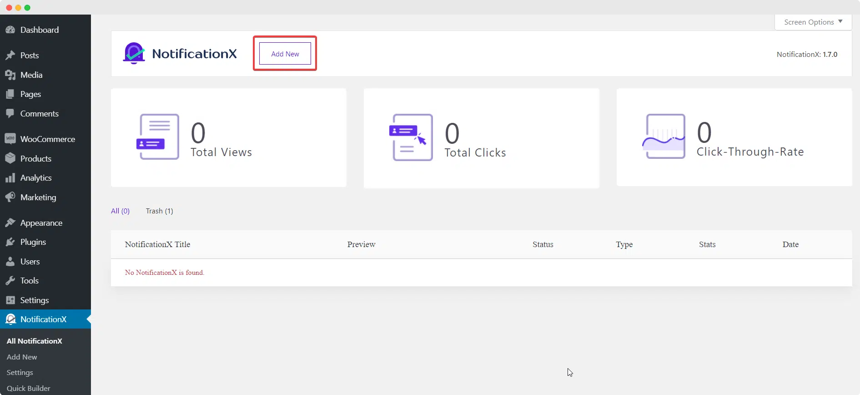Click the Total Views document icon
860x395 pixels.
pyautogui.click(x=157, y=137)
